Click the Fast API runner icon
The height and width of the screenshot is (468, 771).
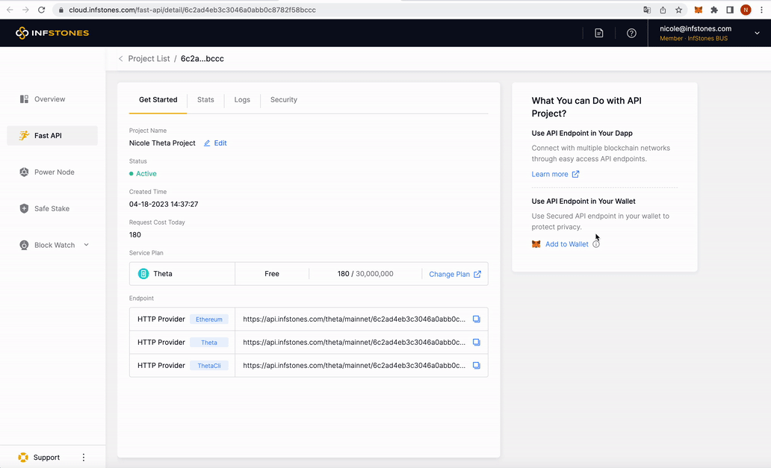24,136
